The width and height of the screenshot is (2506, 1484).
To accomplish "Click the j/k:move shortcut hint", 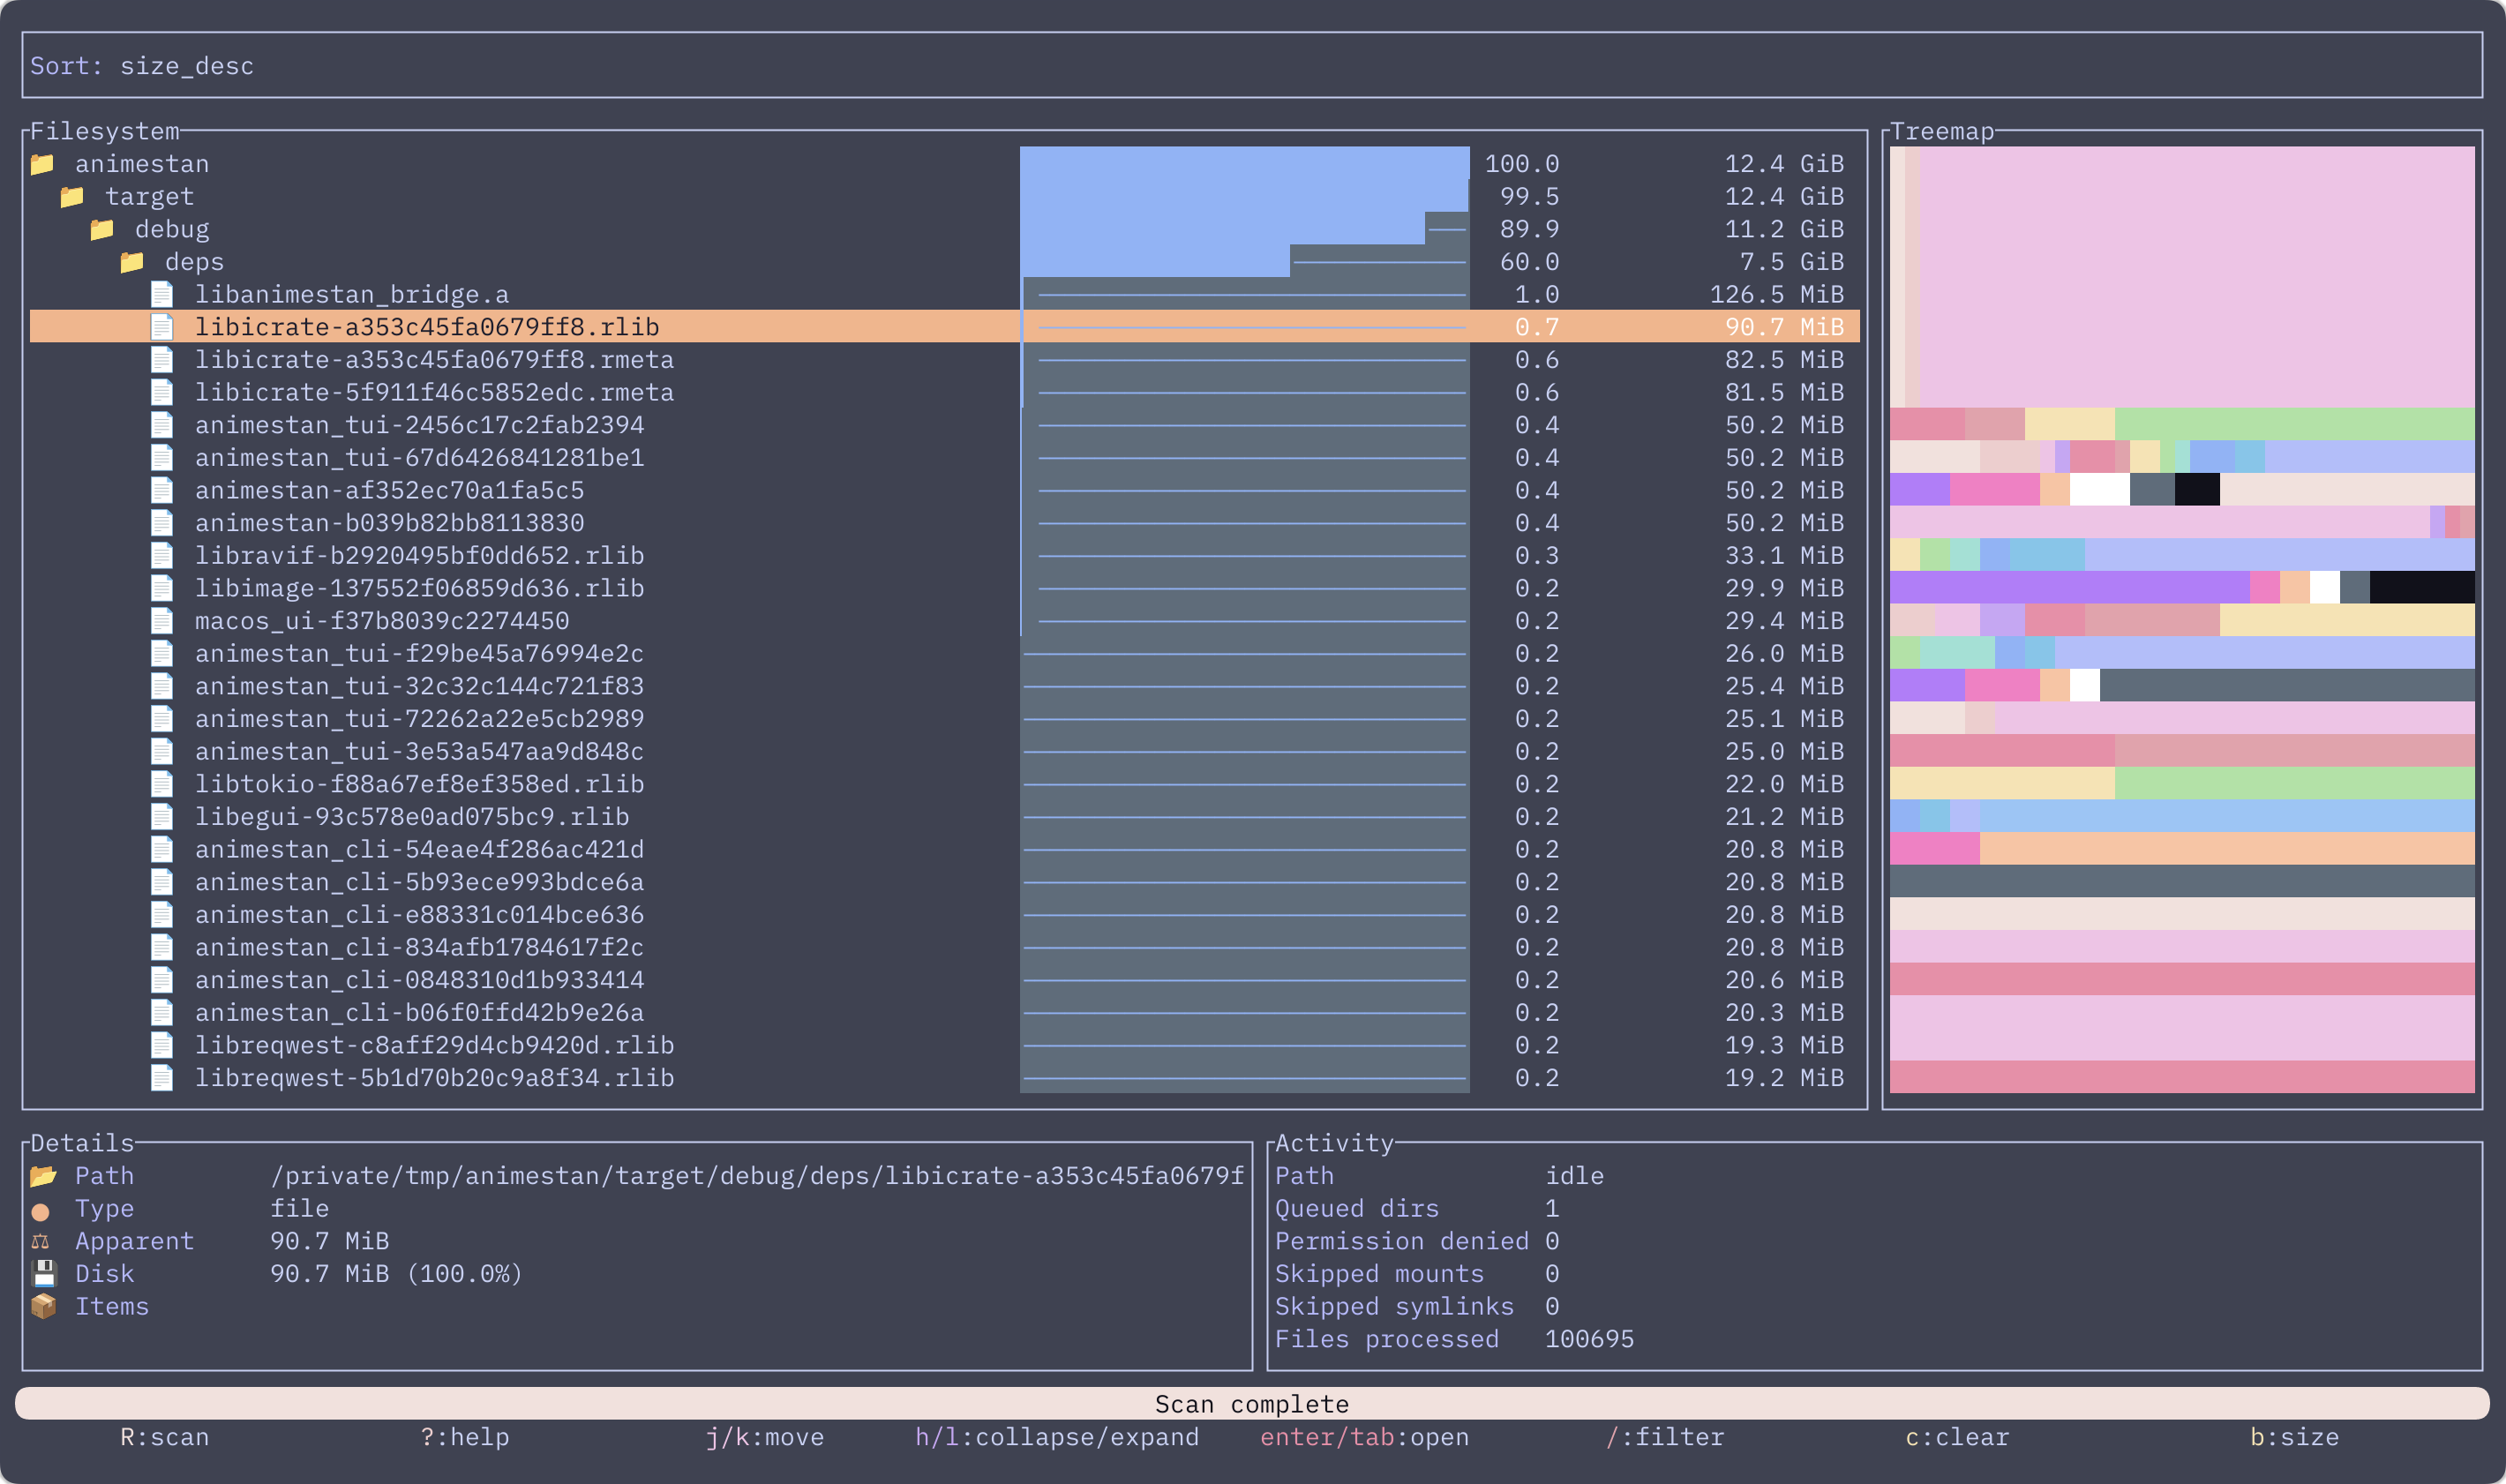I will 765,1438.
